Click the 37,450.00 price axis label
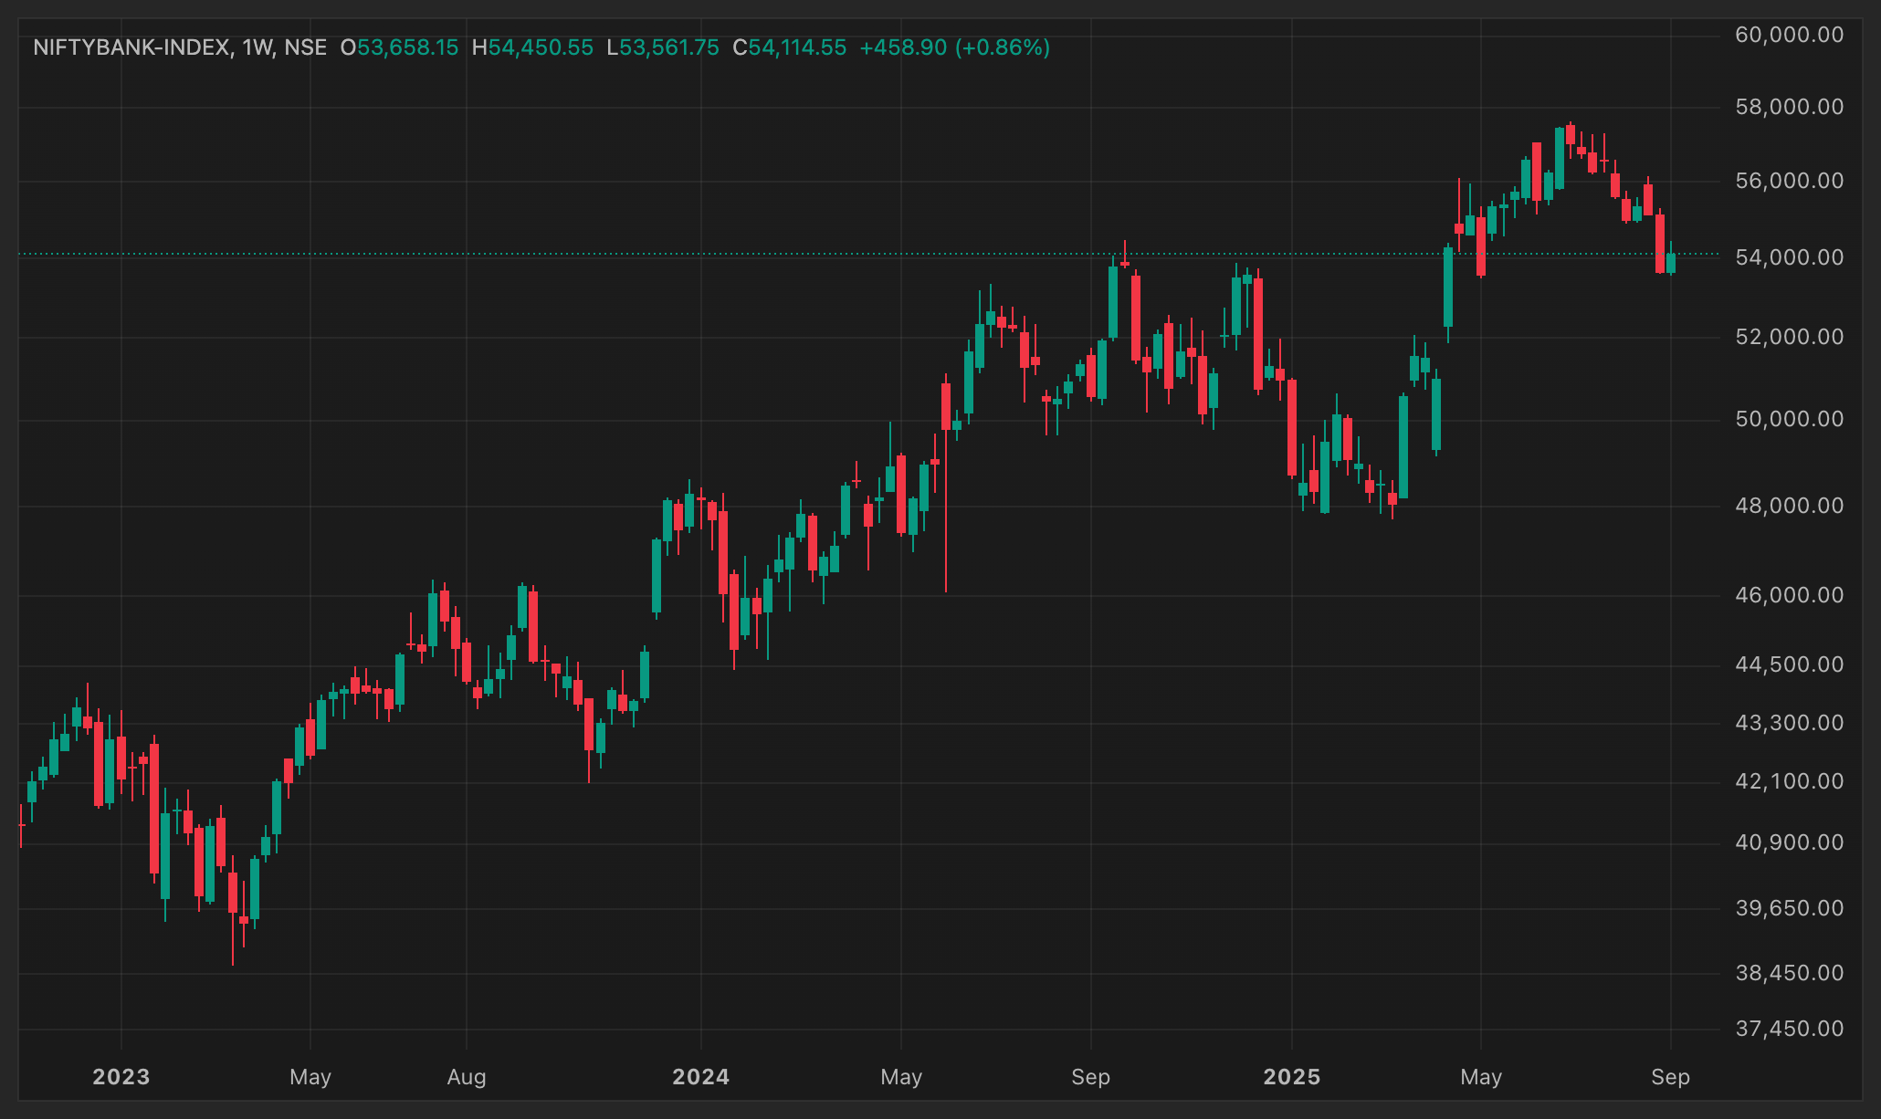This screenshot has width=1881, height=1119. click(x=1790, y=1029)
